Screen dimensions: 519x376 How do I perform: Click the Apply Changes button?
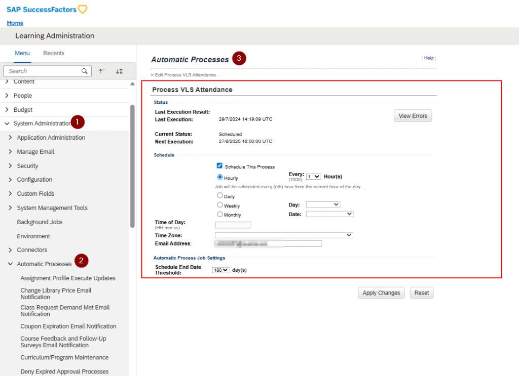pyautogui.click(x=381, y=293)
